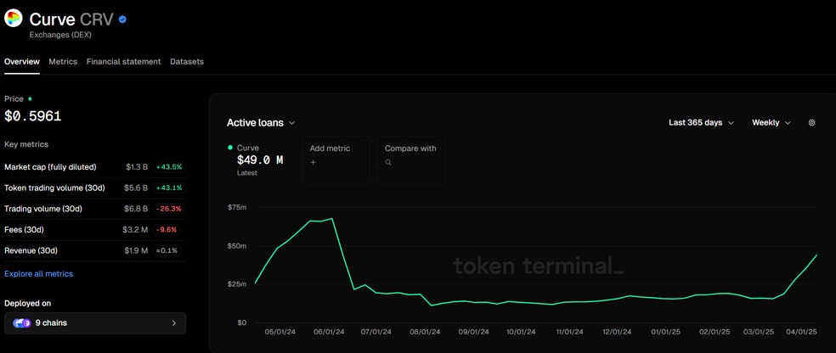Click the plus icon under Add metric
Viewport: 836px width, 353px height.
pyautogui.click(x=313, y=162)
